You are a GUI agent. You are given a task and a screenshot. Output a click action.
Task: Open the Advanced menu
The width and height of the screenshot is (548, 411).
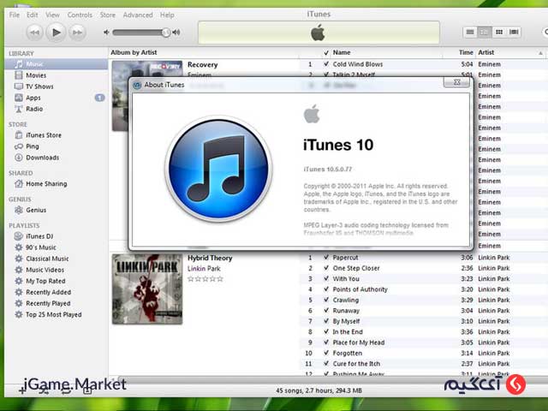[138, 15]
